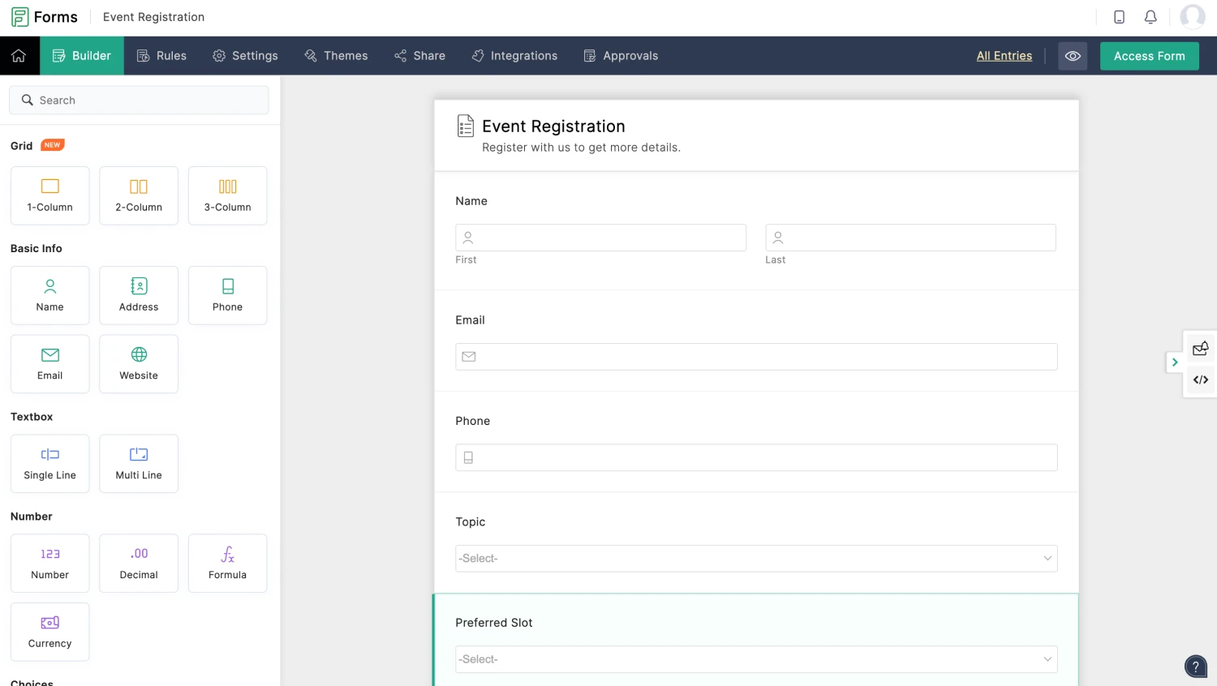This screenshot has height=686, width=1217.
Task: Add a Multi Line textbox
Action: click(138, 463)
